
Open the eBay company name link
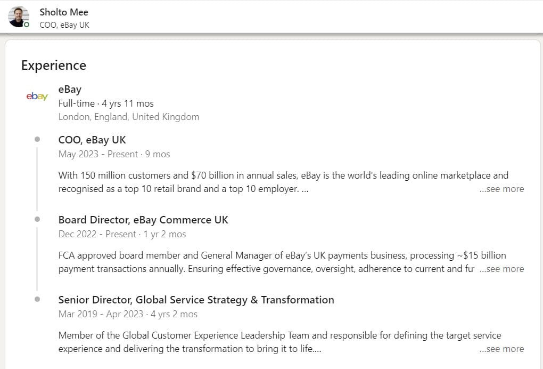(x=70, y=90)
